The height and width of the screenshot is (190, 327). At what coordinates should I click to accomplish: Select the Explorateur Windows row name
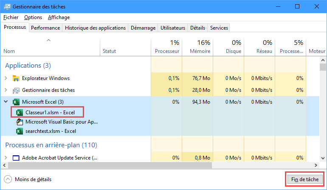pos(46,78)
